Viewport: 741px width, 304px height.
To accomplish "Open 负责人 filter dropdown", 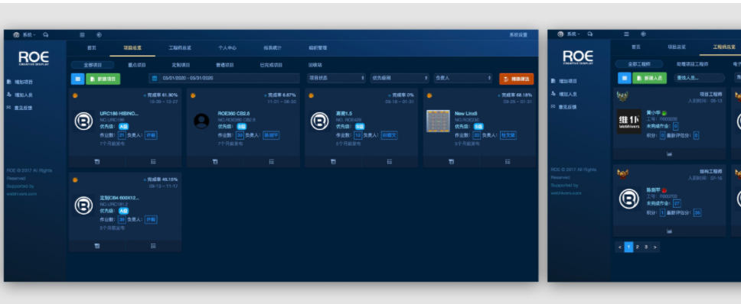I will pyautogui.click(x=463, y=78).
